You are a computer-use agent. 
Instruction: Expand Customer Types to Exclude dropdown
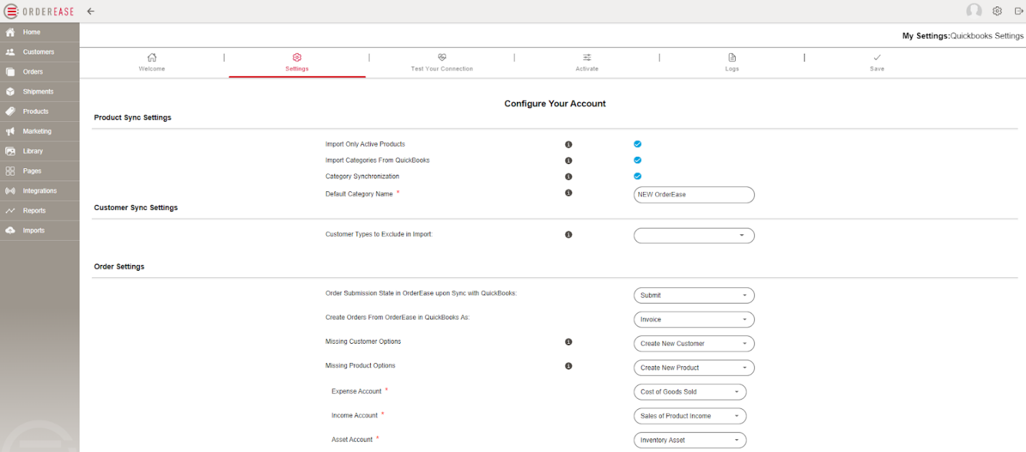(x=693, y=236)
